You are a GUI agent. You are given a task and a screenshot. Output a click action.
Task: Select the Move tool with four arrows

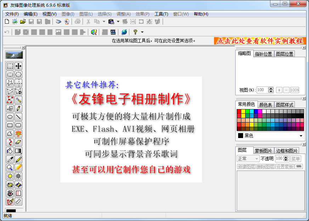18,66
